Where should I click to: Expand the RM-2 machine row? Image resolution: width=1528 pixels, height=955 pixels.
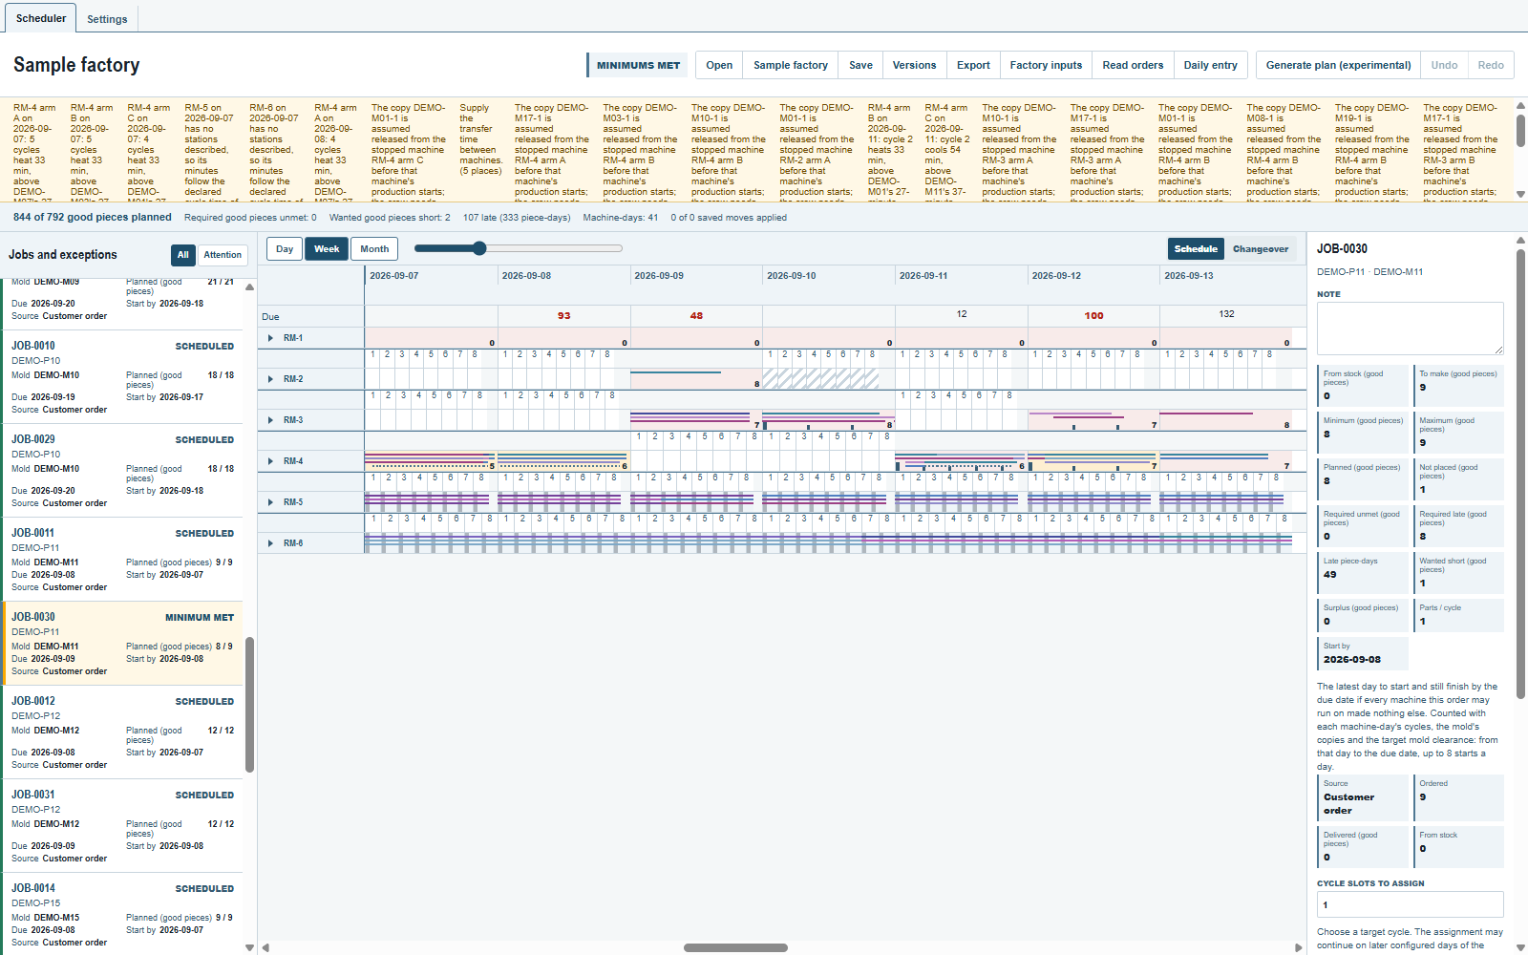(x=271, y=379)
